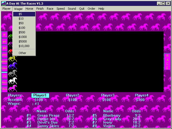172x129 pixels.
Task: Click the Other entry in Wager menu
Action: tap(22, 53)
